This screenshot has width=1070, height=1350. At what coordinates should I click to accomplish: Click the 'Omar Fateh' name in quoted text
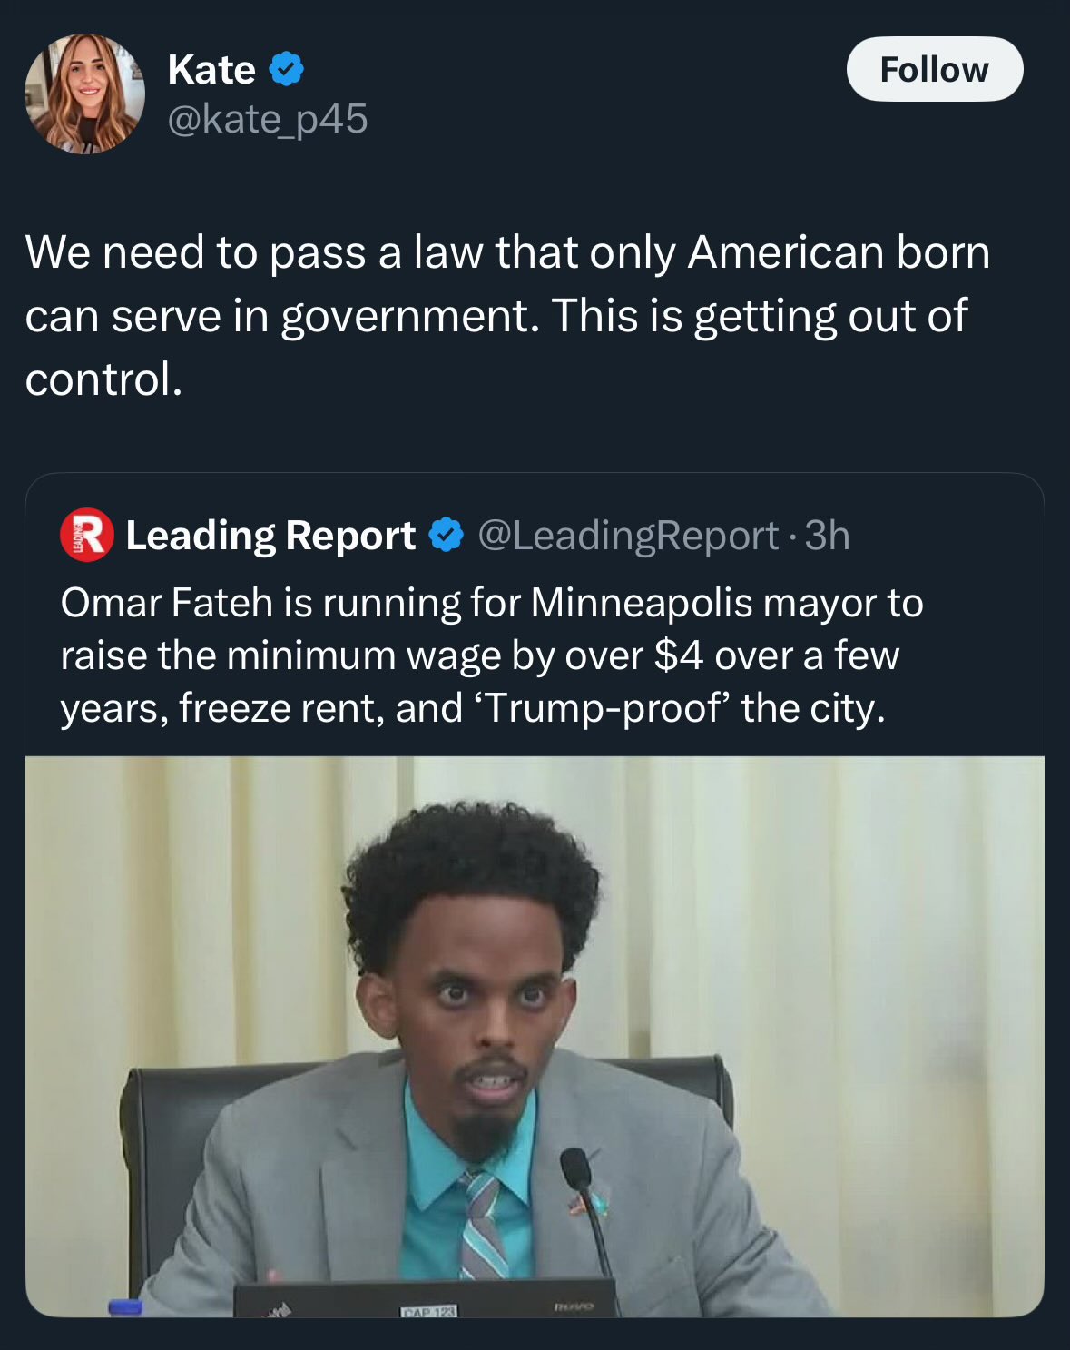[167, 603]
